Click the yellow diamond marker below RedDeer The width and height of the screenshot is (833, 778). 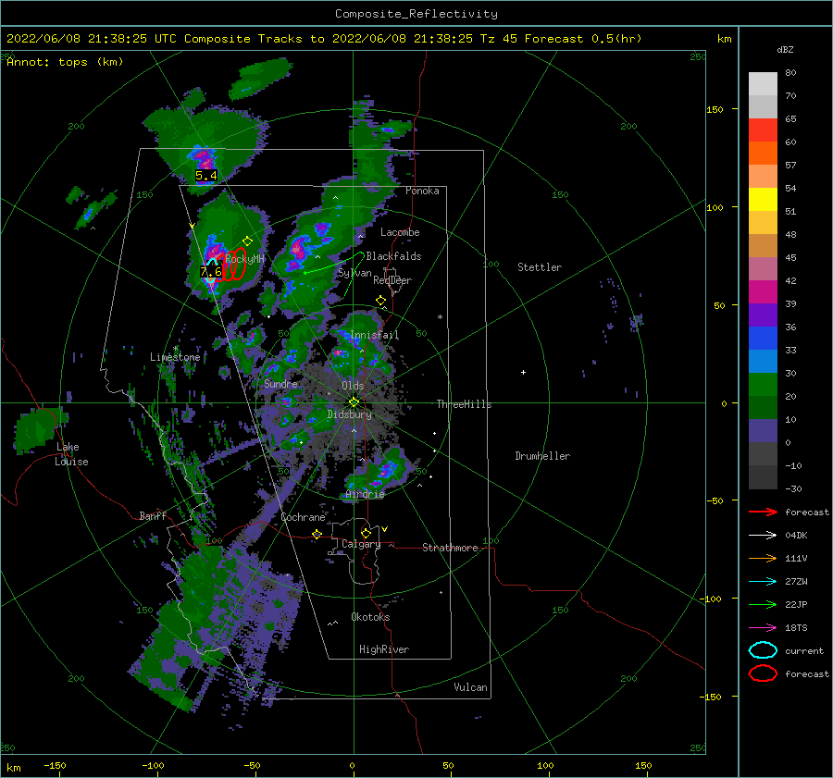pyautogui.click(x=380, y=301)
